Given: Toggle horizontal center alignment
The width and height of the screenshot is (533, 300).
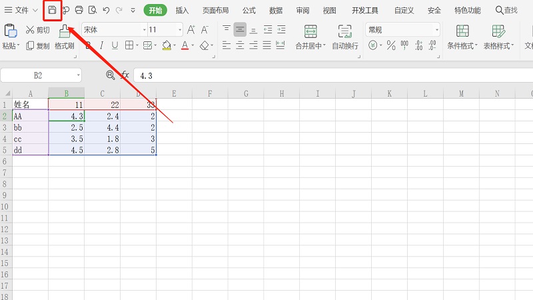Looking at the screenshot, I should click(240, 30).
